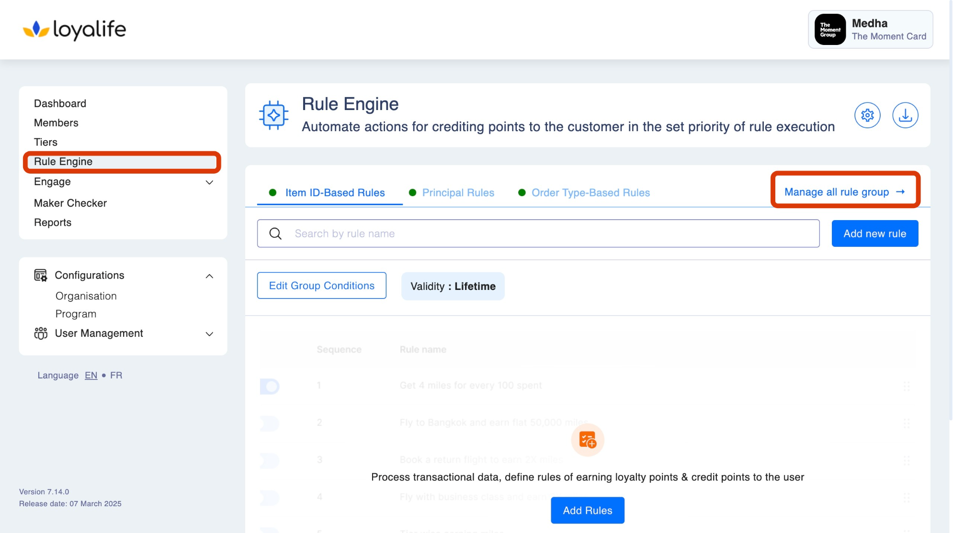Toggle the switch for rule sequence 2
The height and width of the screenshot is (533, 953).
270,423
